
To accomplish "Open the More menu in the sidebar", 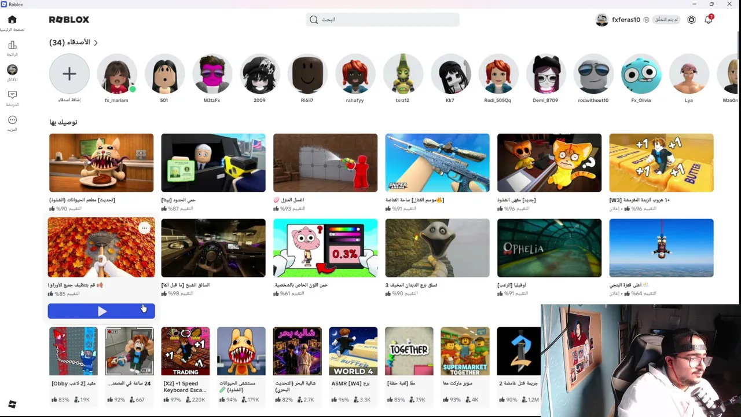I will [12, 120].
